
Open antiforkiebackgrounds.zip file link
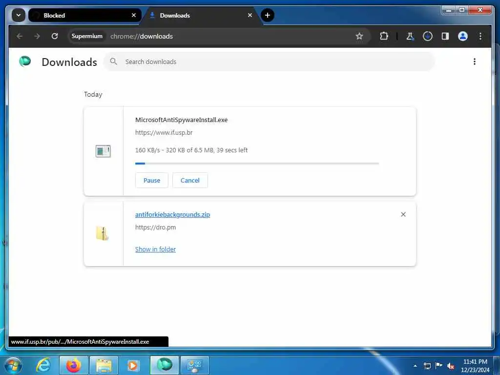click(172, 215)
